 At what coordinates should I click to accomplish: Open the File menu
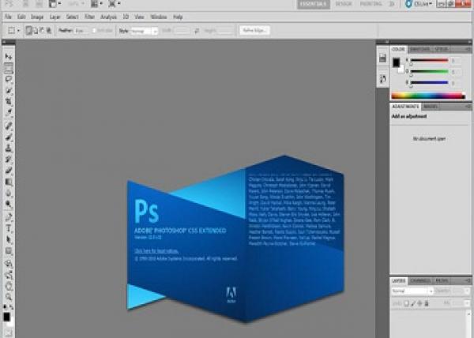tap(8, 17)
